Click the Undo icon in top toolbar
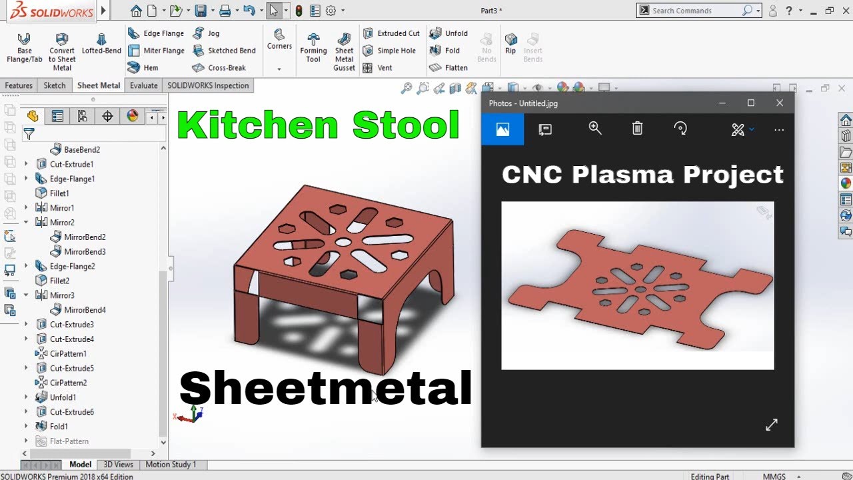Screen dimensions: 853x480 click(249, 10)
